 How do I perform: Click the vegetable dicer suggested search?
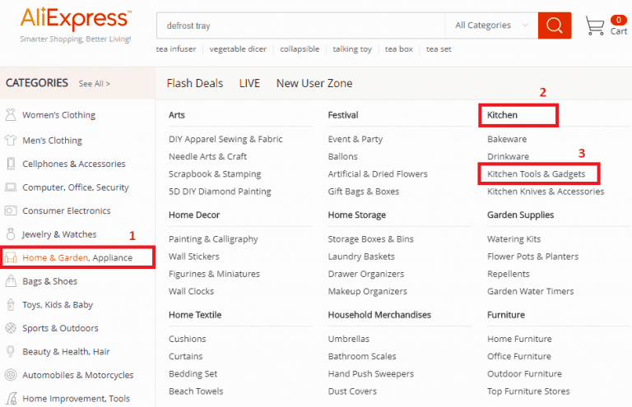click(238, 49)
